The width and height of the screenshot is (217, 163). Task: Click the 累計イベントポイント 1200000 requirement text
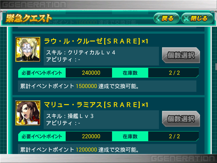[x=79, y=150]
